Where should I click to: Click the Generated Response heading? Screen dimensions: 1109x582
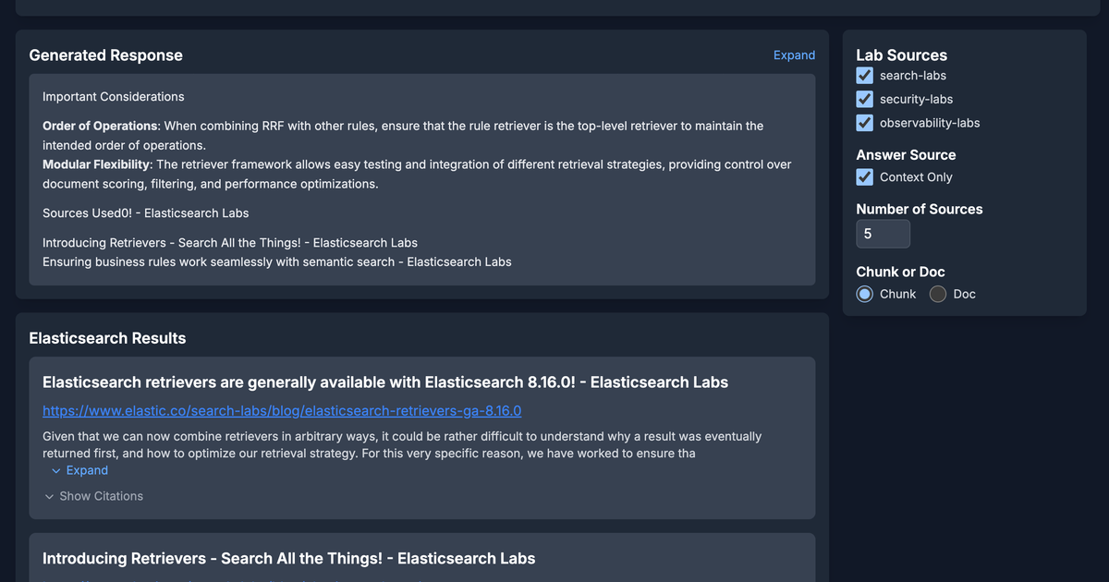tap(105, 55)
